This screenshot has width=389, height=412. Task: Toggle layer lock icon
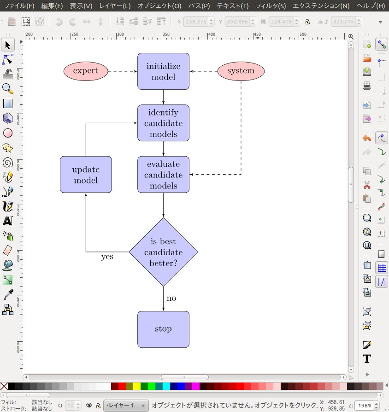click(98, 406)
